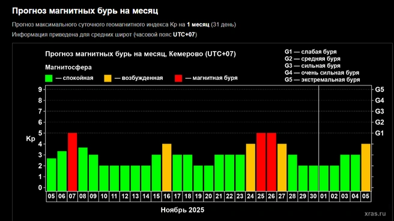Screen dimensions: 394x221
Task: Select the green bar for date 12
Action: click(125, 178)
